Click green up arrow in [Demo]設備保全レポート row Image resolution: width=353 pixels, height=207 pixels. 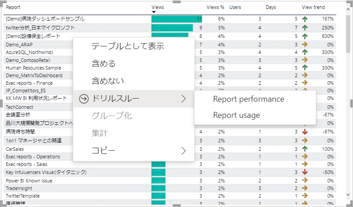[305, 36]
